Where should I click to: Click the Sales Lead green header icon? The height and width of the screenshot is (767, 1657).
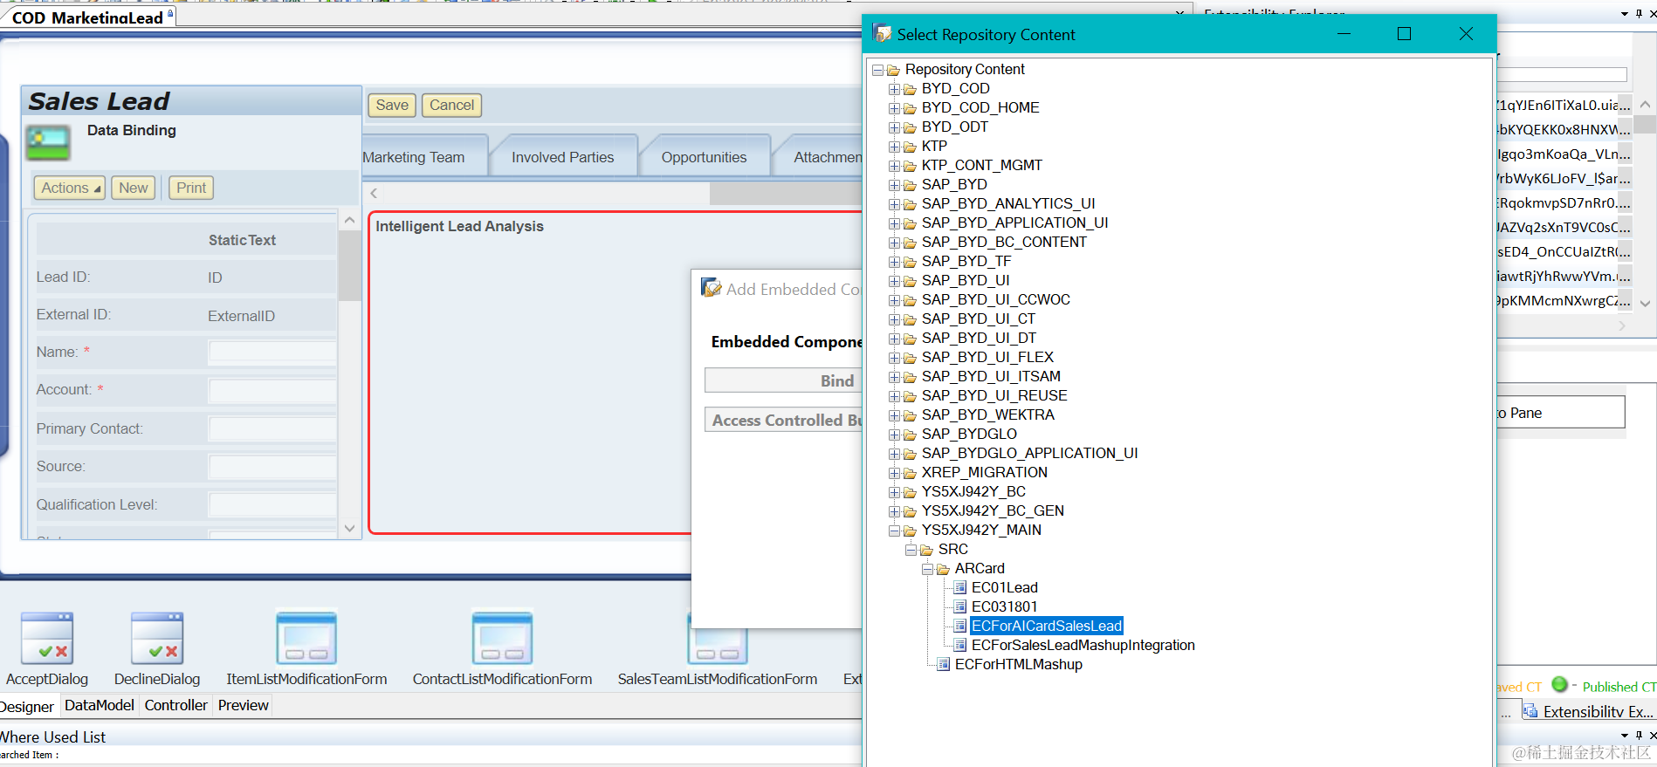click(48, 142)
